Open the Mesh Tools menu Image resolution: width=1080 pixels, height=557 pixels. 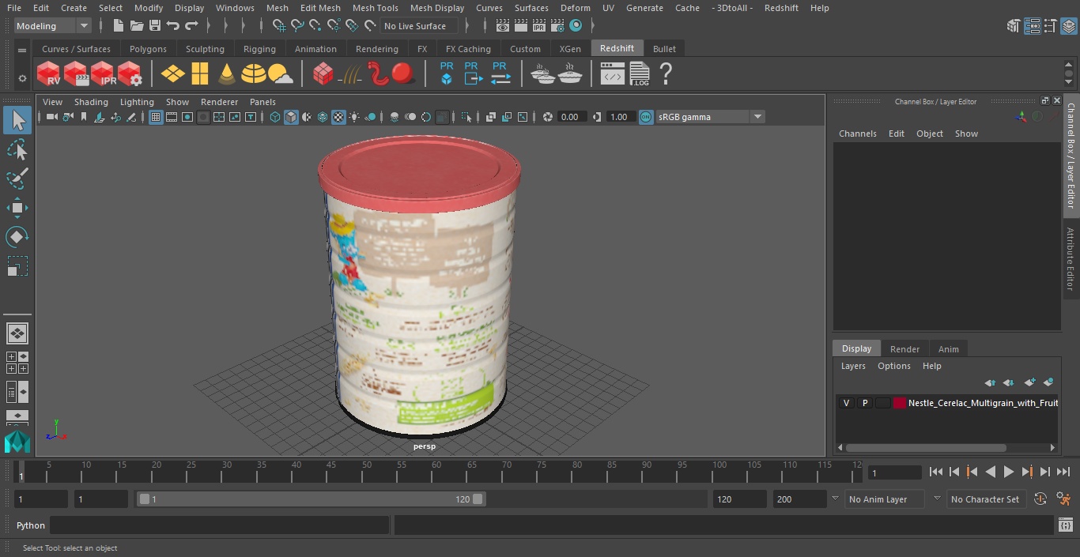pos(375,8)
